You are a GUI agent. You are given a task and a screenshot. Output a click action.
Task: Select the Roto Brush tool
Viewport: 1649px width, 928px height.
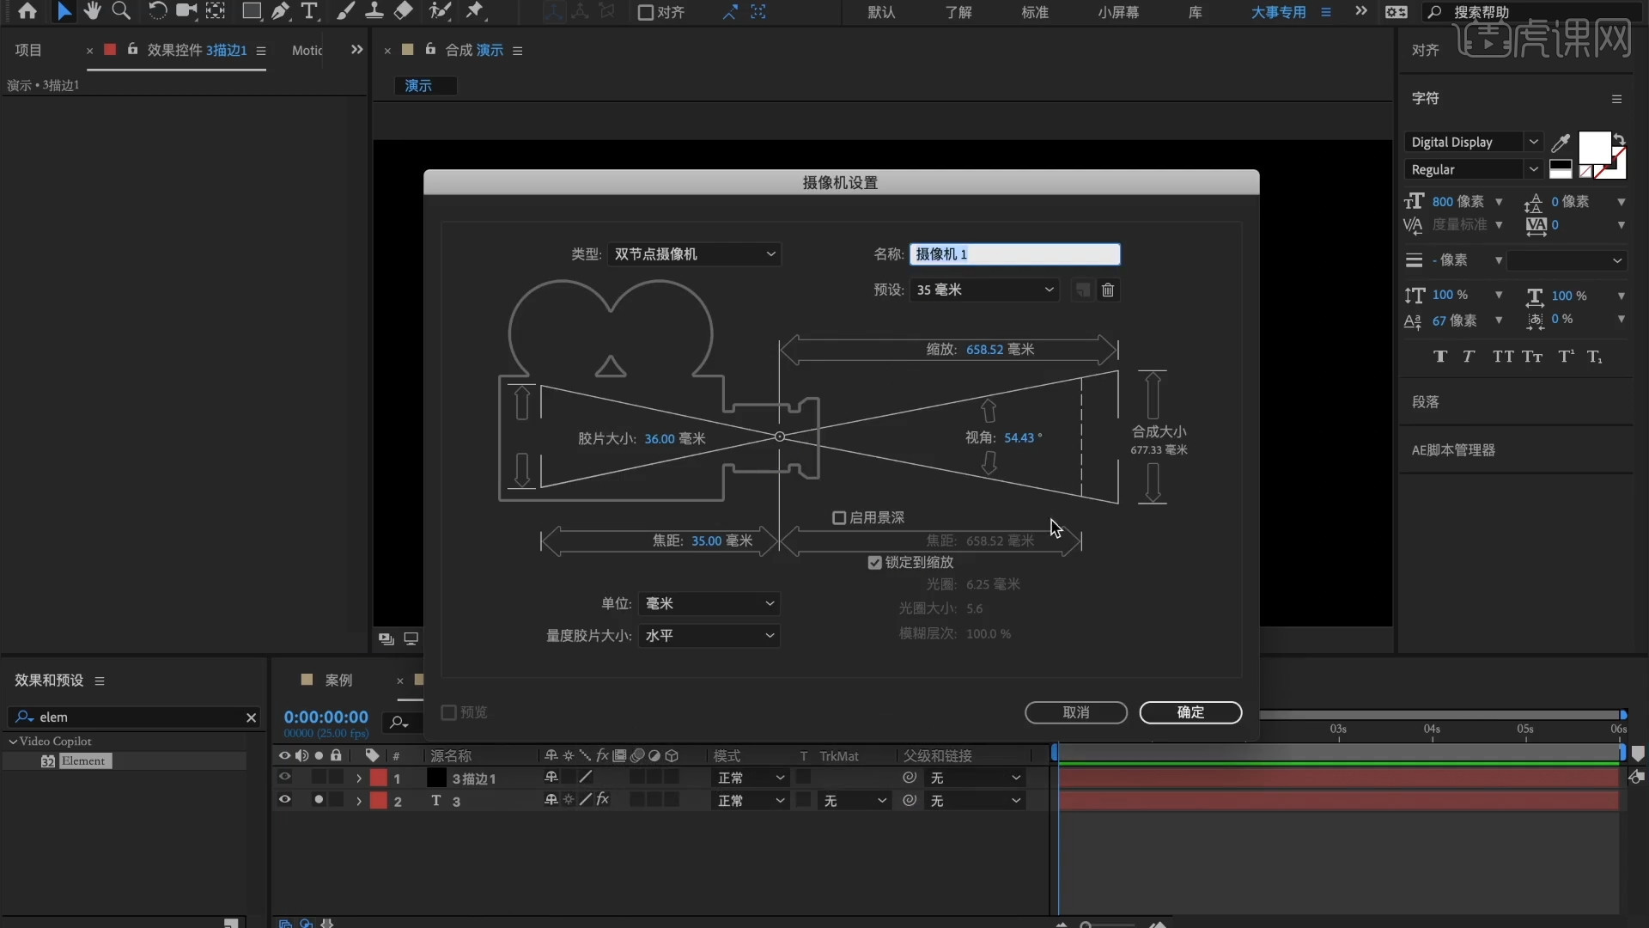coord(440,11)
